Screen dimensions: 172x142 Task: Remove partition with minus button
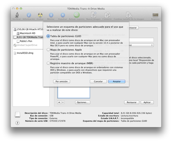pos(63,102)
